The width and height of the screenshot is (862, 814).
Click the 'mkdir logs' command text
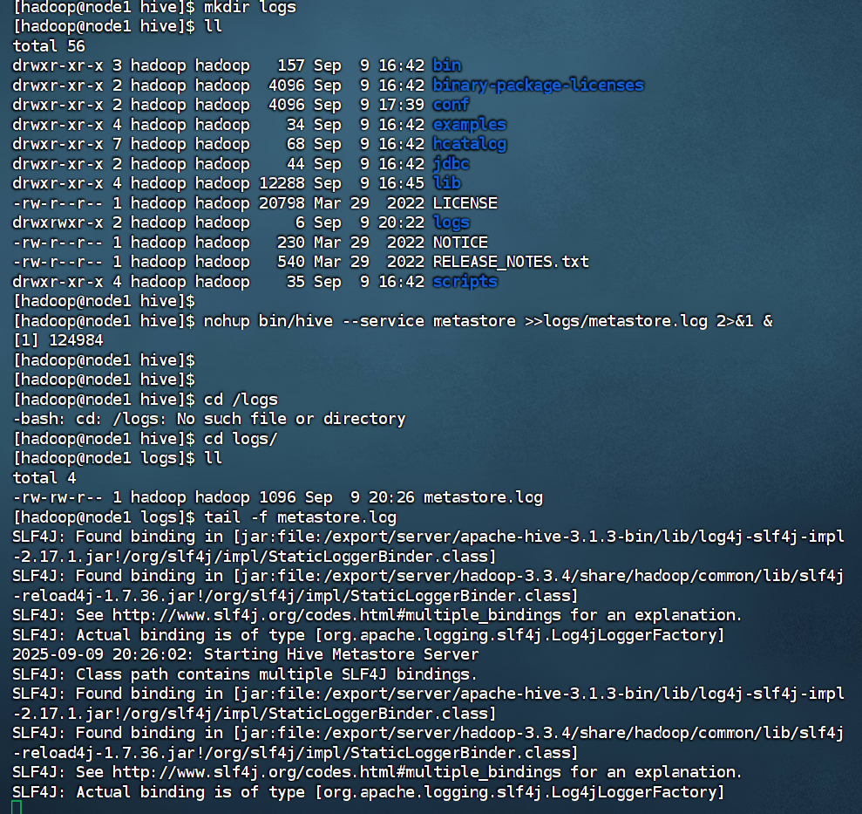tap(249, 8)
